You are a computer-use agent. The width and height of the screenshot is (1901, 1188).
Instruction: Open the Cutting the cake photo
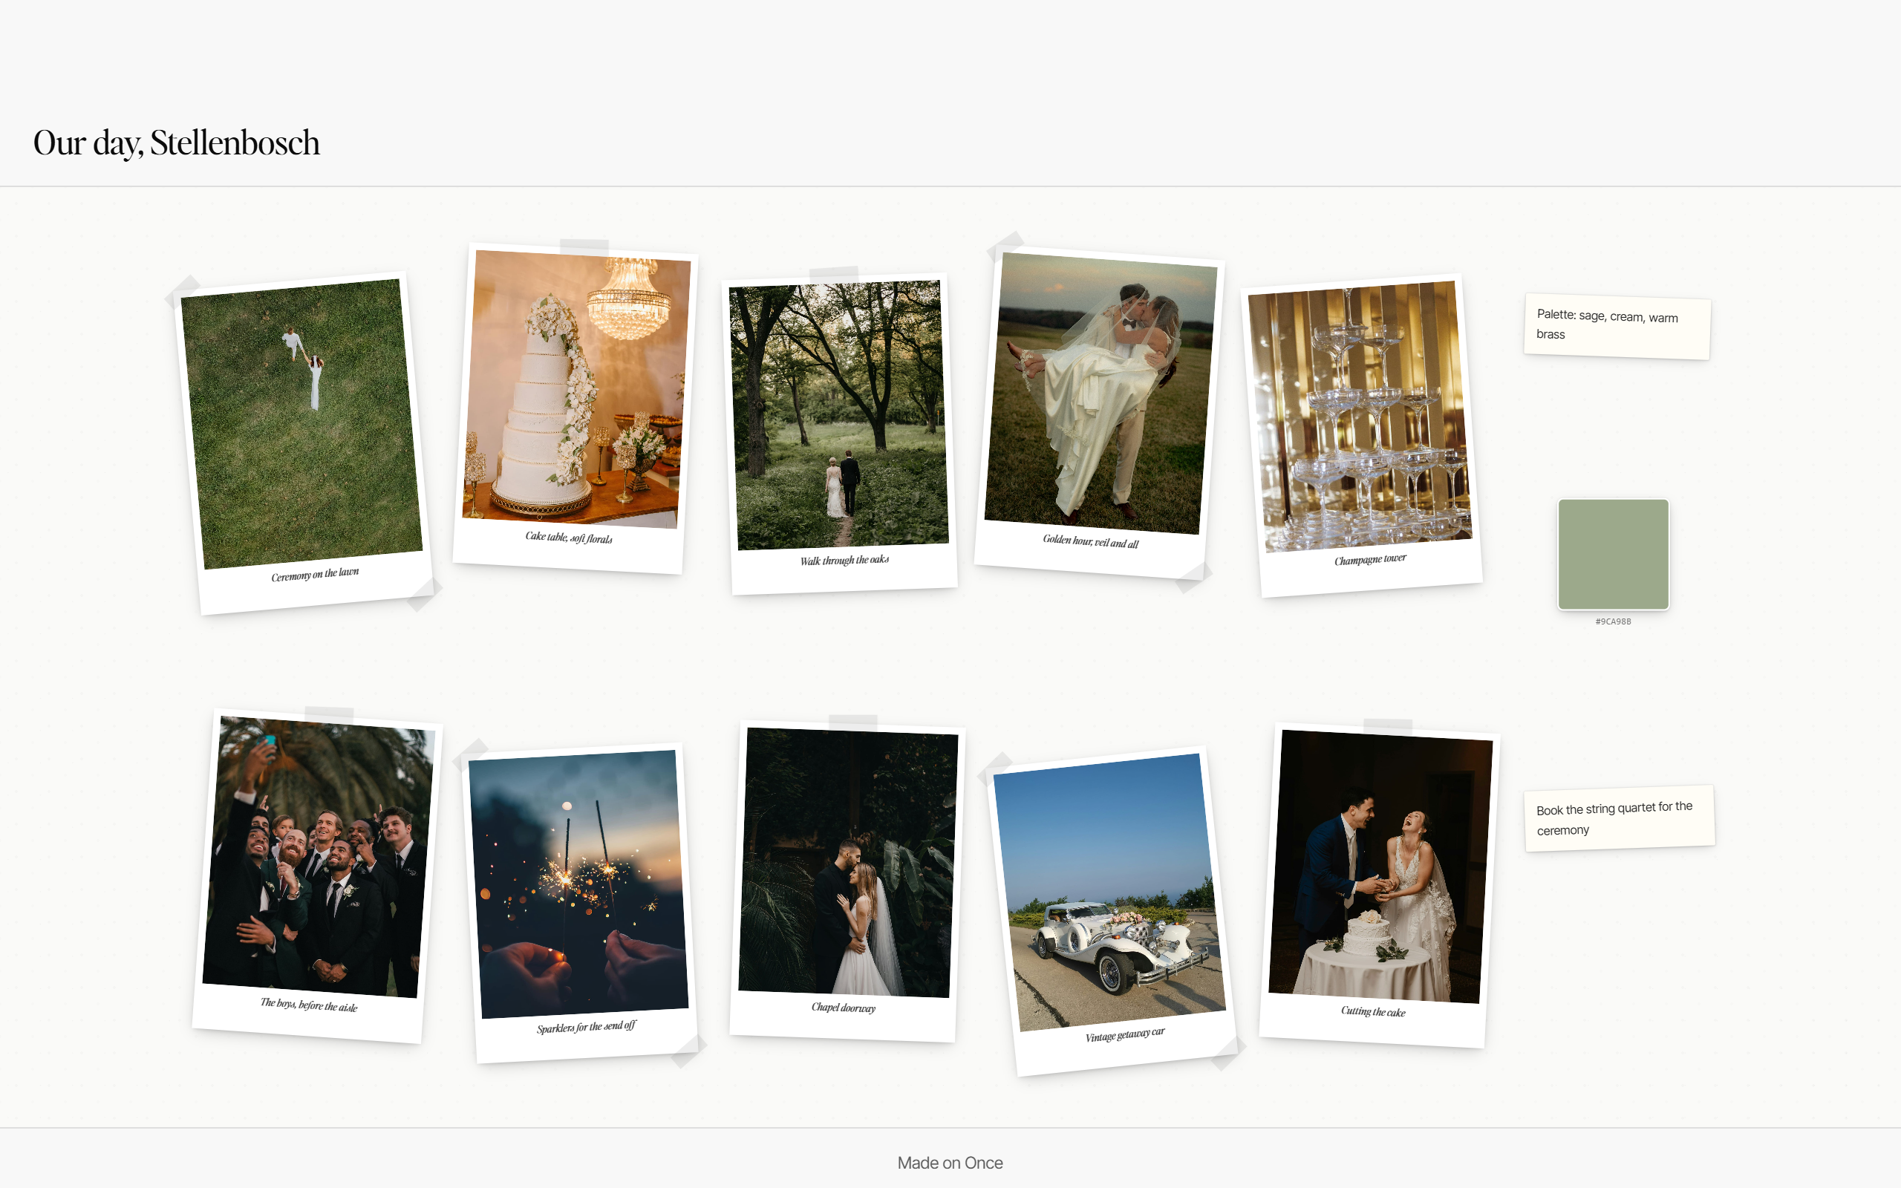pyautogui.click(x=1380, y=866)
